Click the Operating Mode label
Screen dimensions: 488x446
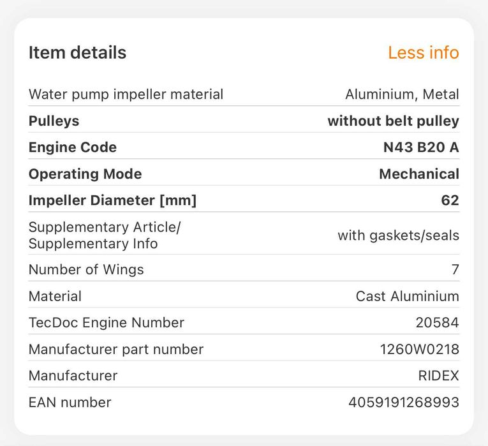(85, 174)
